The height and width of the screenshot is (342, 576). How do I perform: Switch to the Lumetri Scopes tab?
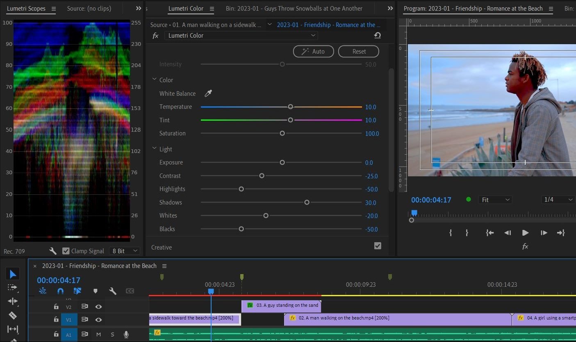tap(26, 9)
